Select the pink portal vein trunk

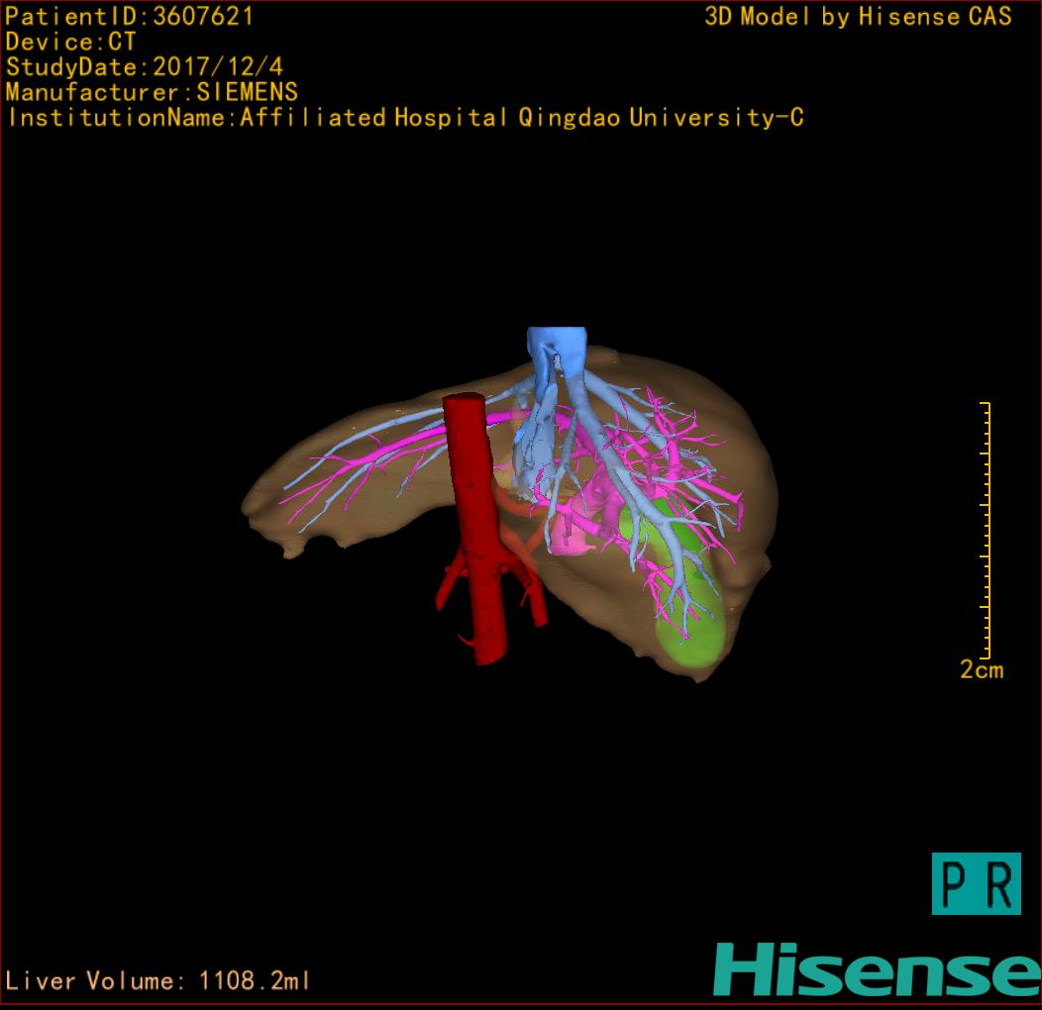pyautogui.click(x=578, y=530)
